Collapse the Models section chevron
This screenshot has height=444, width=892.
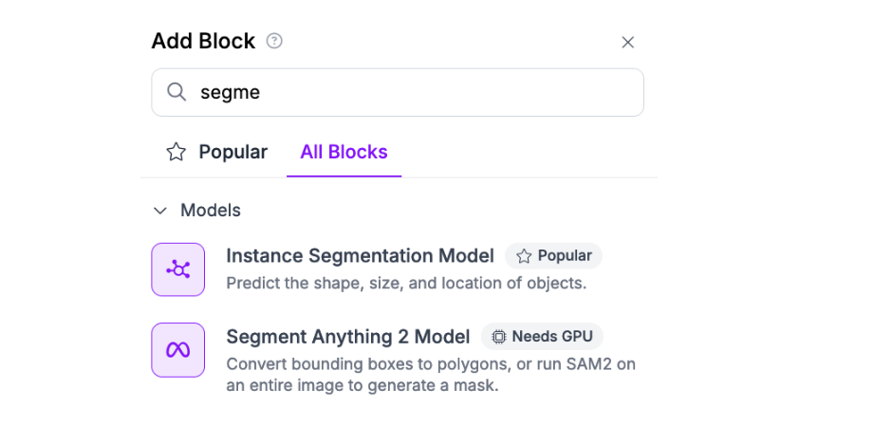(x=159, y=210)
